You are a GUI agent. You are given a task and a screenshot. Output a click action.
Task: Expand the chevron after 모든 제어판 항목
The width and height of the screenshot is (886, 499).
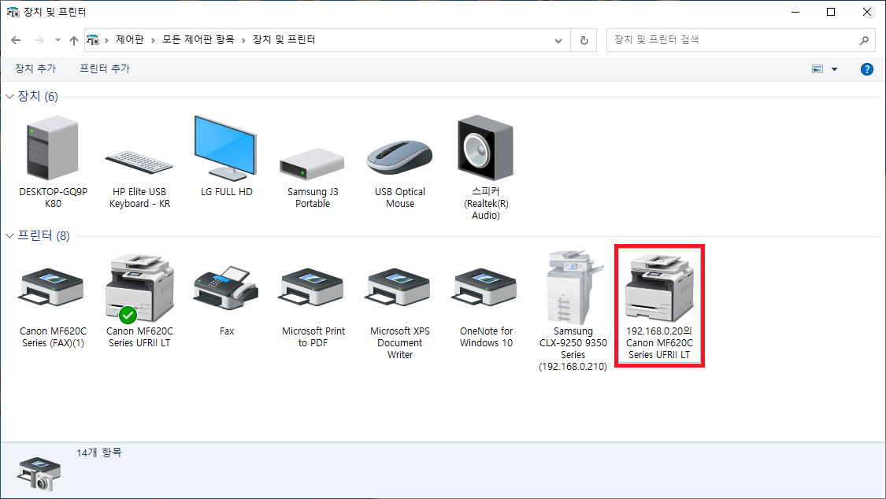click(x=243, y=40)
